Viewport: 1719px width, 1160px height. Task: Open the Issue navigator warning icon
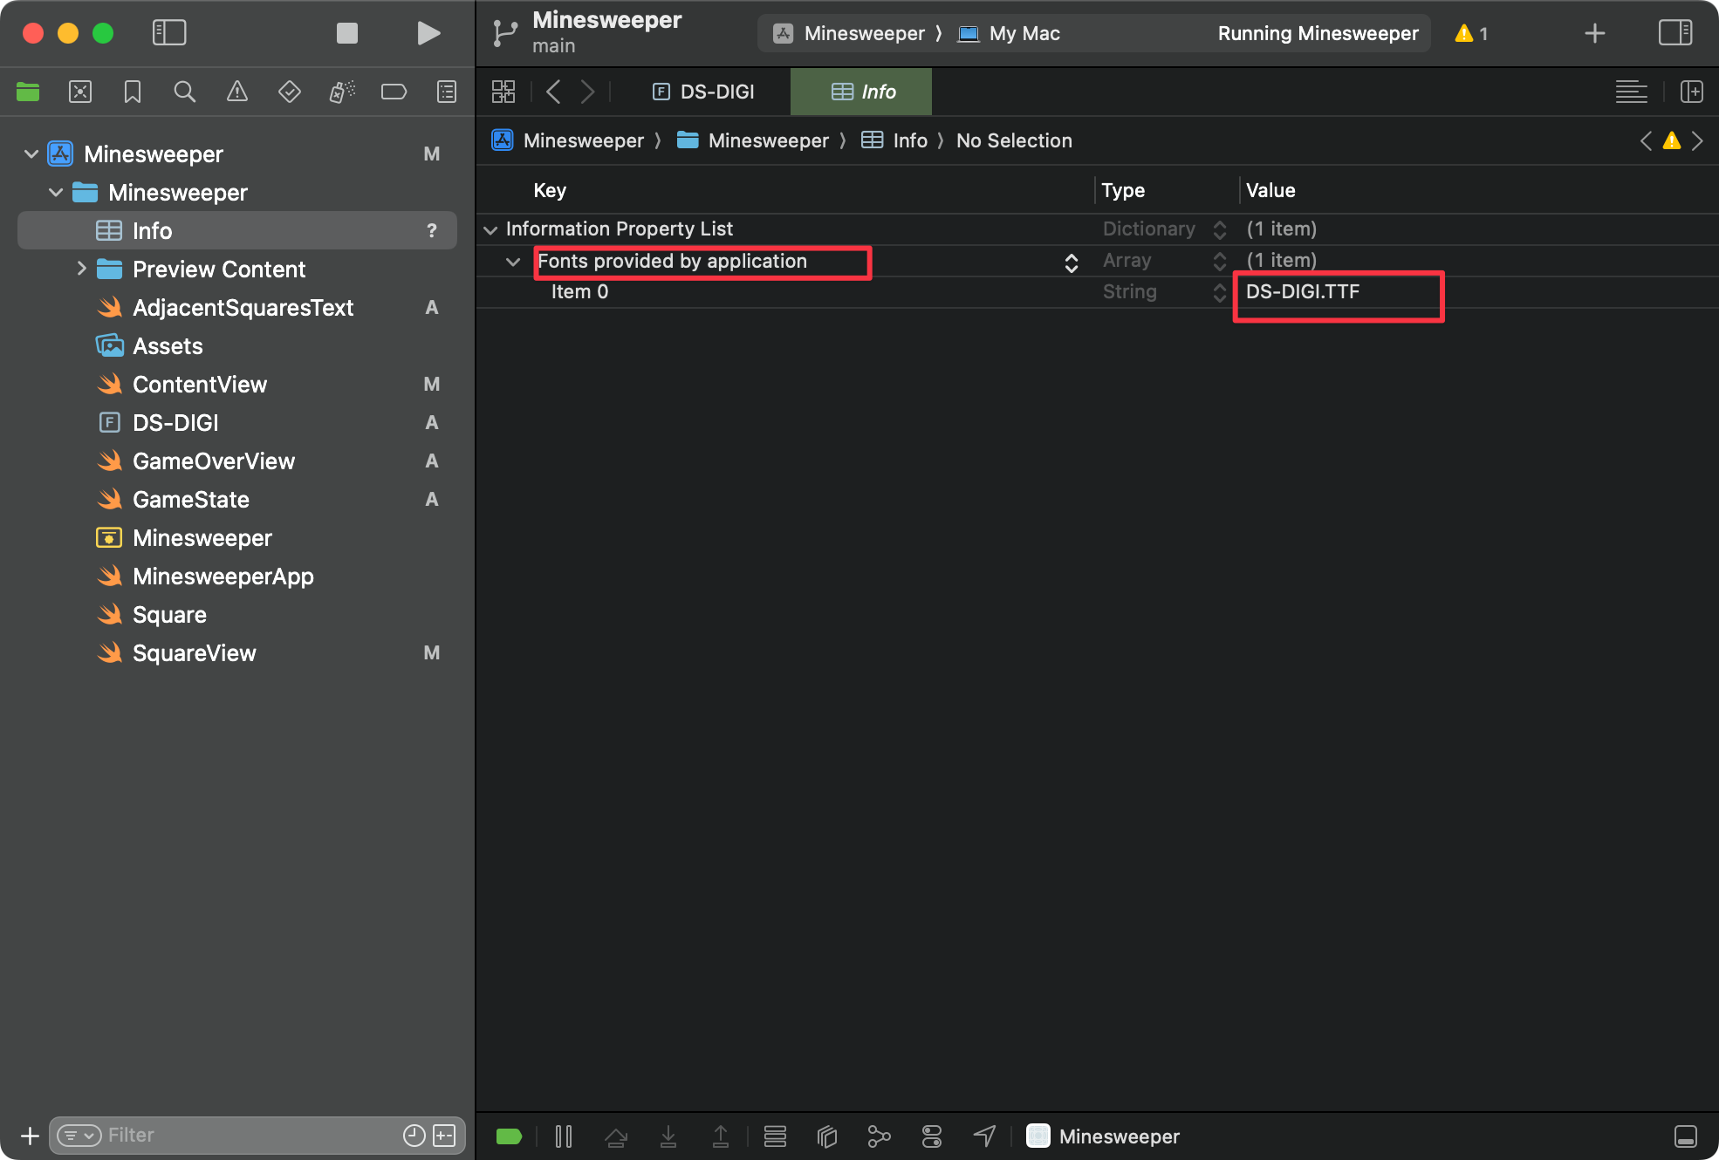(236, 92)
